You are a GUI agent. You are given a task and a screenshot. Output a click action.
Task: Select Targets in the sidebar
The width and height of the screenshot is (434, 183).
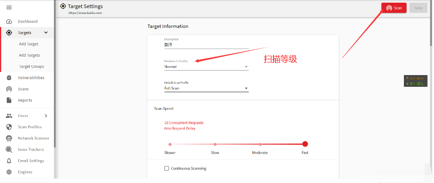click(x=25, y=33)
